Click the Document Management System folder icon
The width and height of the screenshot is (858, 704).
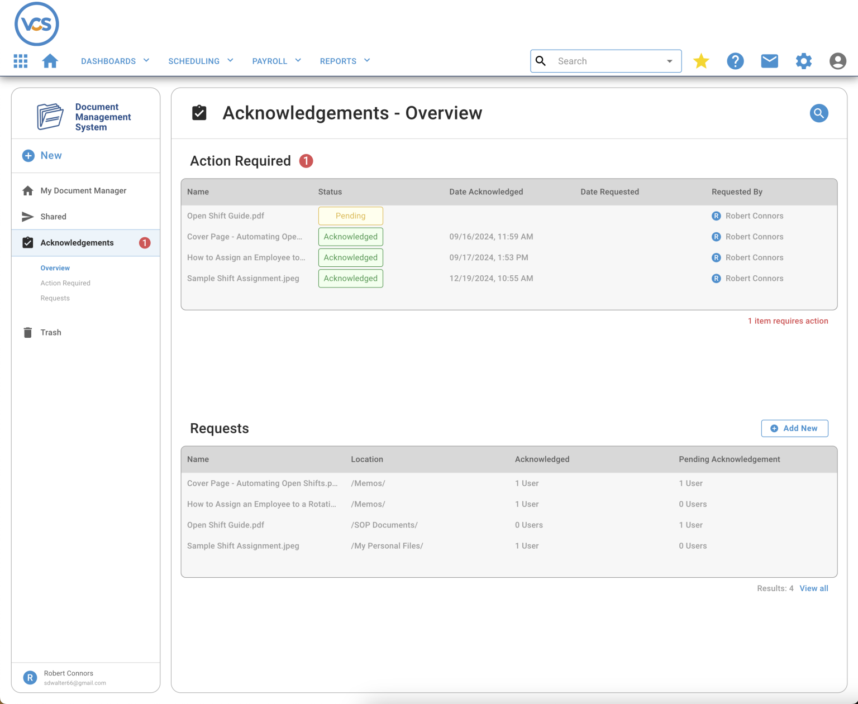(50, 116)
